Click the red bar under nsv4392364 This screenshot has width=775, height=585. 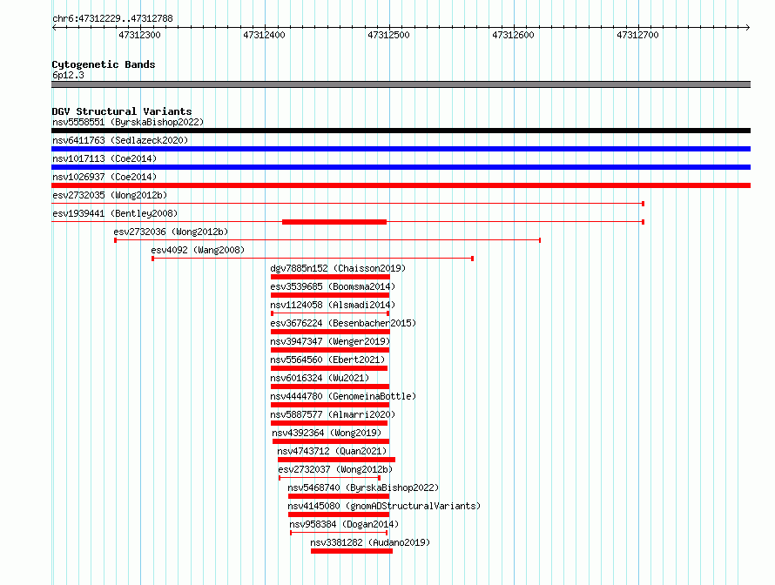click(x=331, y=441)
